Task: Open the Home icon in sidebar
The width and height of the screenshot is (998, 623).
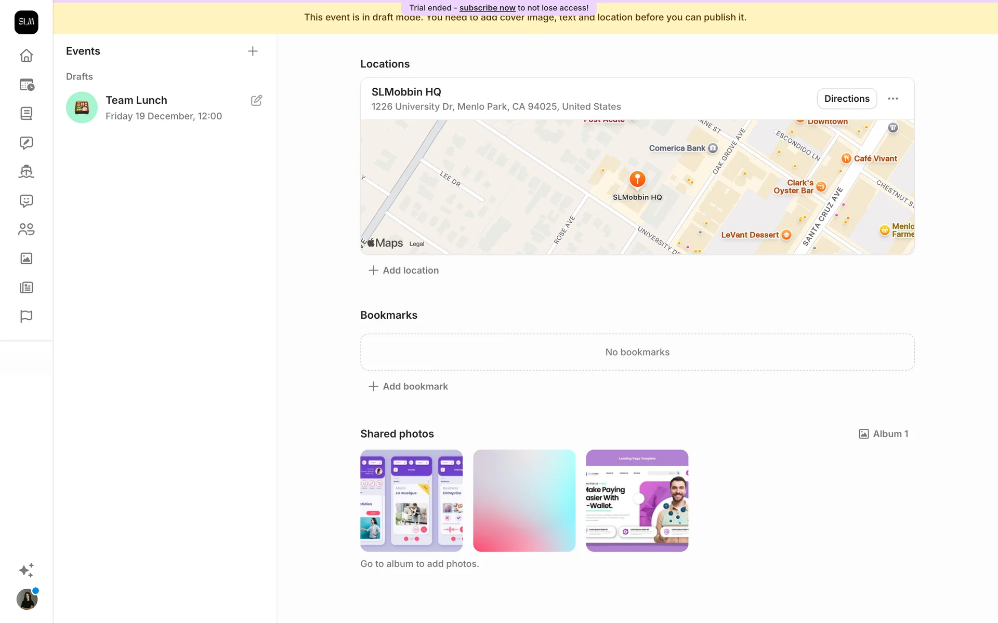Action: (26, 56)
